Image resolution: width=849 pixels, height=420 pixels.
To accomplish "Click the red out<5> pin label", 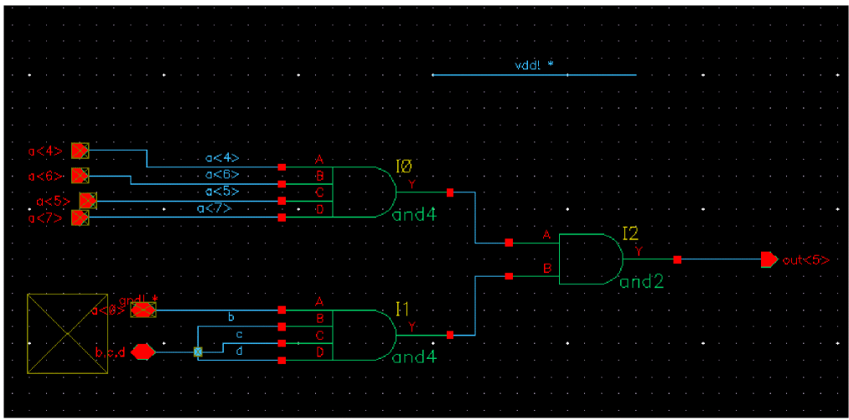I will [x=806, y=260].
